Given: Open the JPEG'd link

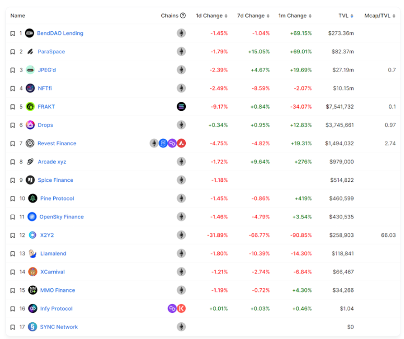Looking at the screenshot, I should [x=46, y=70].
